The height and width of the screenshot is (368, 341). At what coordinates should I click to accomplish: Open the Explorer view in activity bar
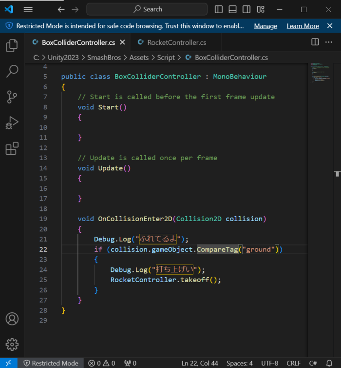(12, 46)
